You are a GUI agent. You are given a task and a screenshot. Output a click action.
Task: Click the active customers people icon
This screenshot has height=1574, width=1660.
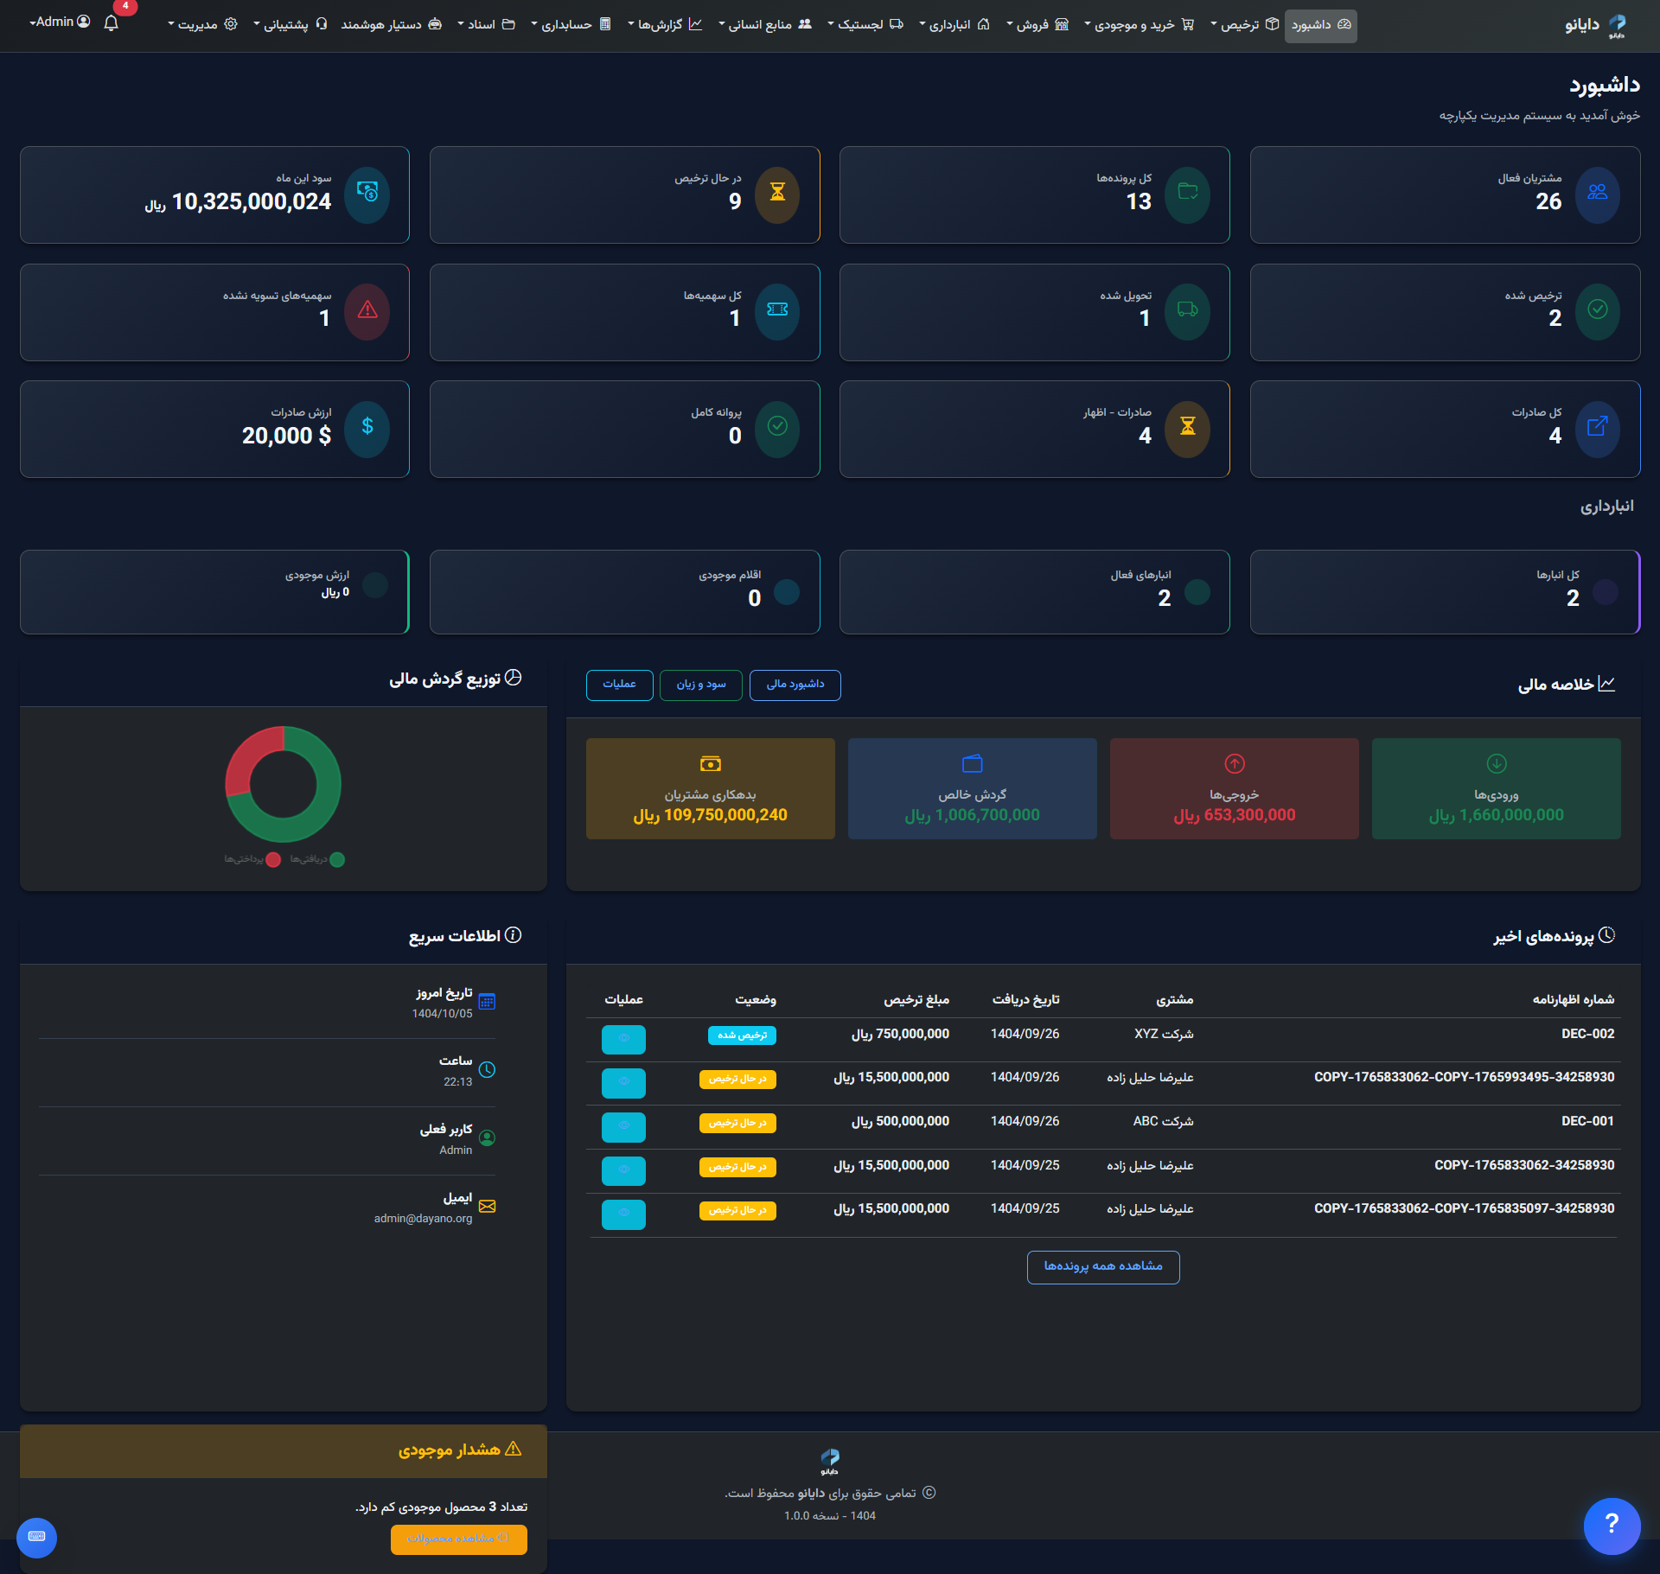point(1597,194)
